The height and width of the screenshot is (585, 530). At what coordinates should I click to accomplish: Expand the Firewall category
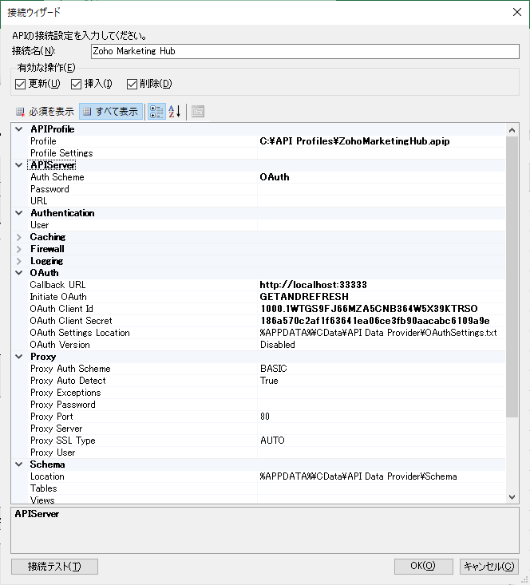point(19,249)
